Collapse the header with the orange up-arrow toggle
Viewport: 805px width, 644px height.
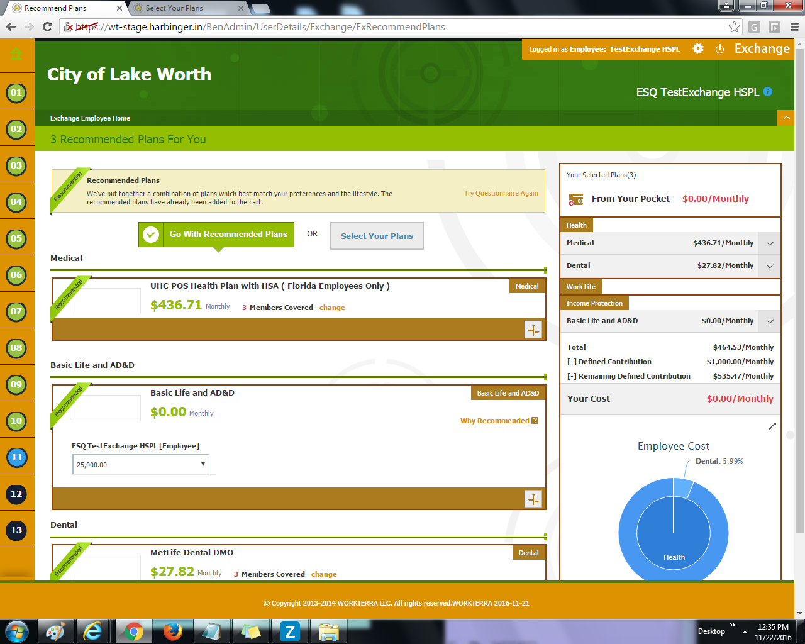[785, 118]
